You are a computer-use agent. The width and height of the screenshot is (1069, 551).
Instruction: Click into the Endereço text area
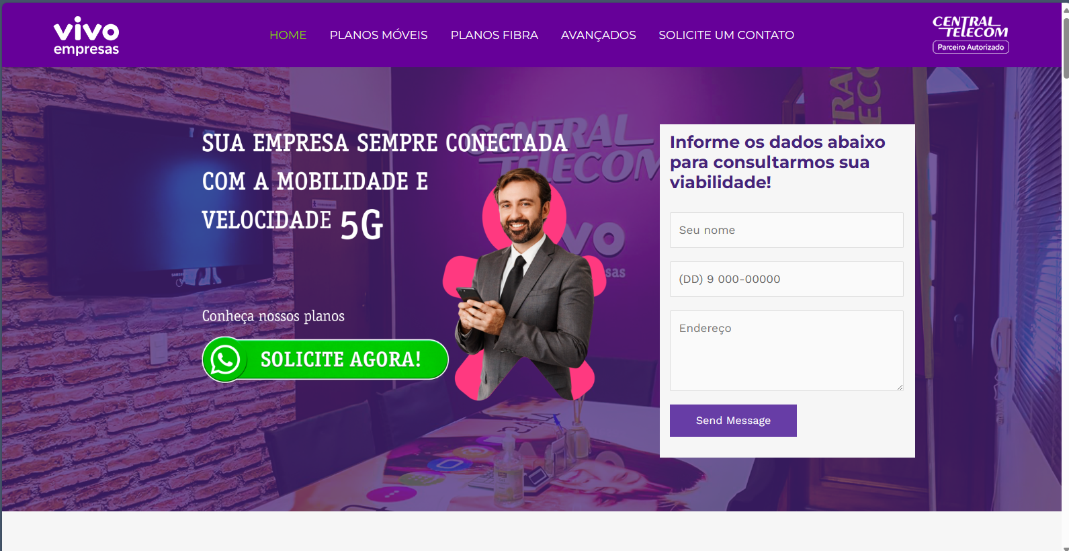click(x=786, y=351)
